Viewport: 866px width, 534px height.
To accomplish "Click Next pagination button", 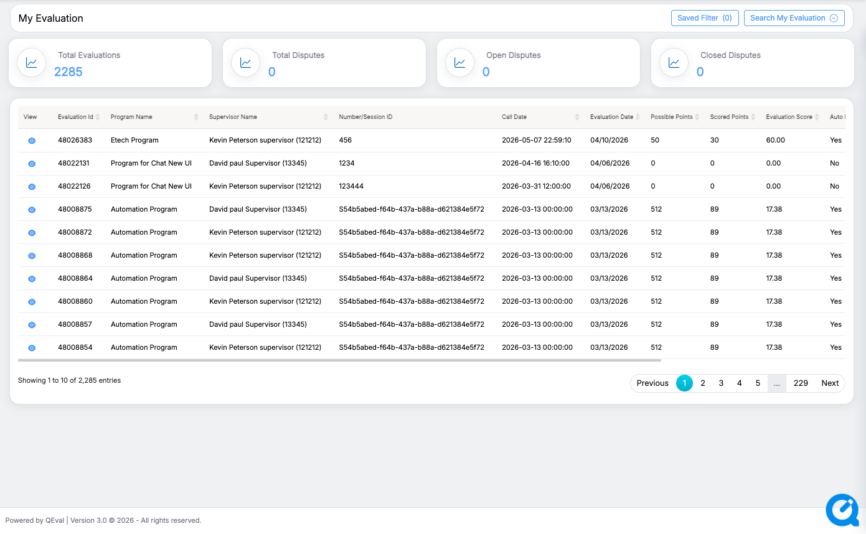I will coord(830,383).
